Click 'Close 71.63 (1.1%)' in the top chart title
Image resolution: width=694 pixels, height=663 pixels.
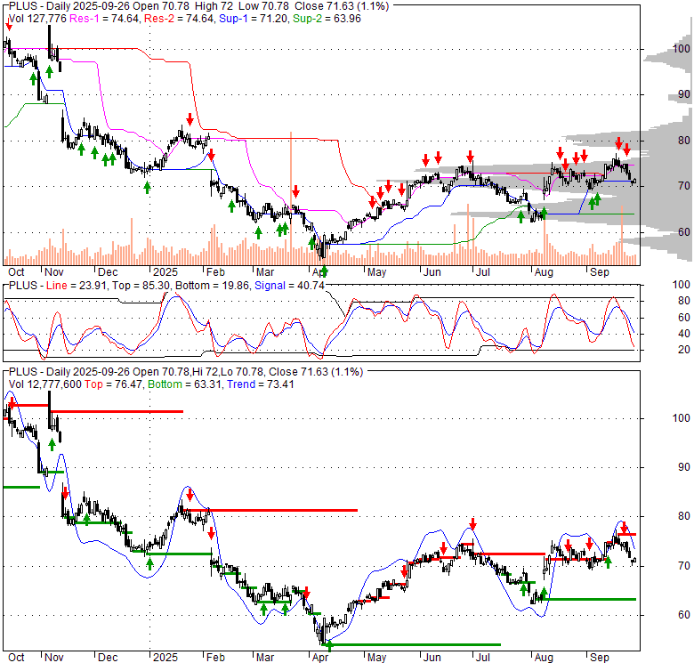tap(342, 6)
